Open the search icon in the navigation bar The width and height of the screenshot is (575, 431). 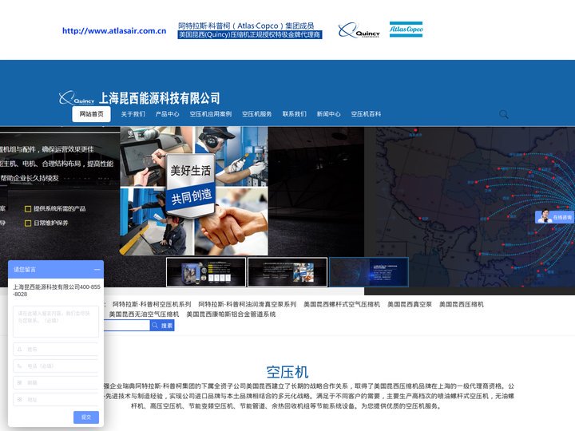pyautogui.click(x=504, y=114)
